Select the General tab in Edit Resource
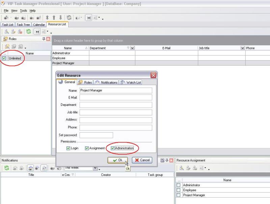This screenshot has height=204, width=270. tap(67, 82)
